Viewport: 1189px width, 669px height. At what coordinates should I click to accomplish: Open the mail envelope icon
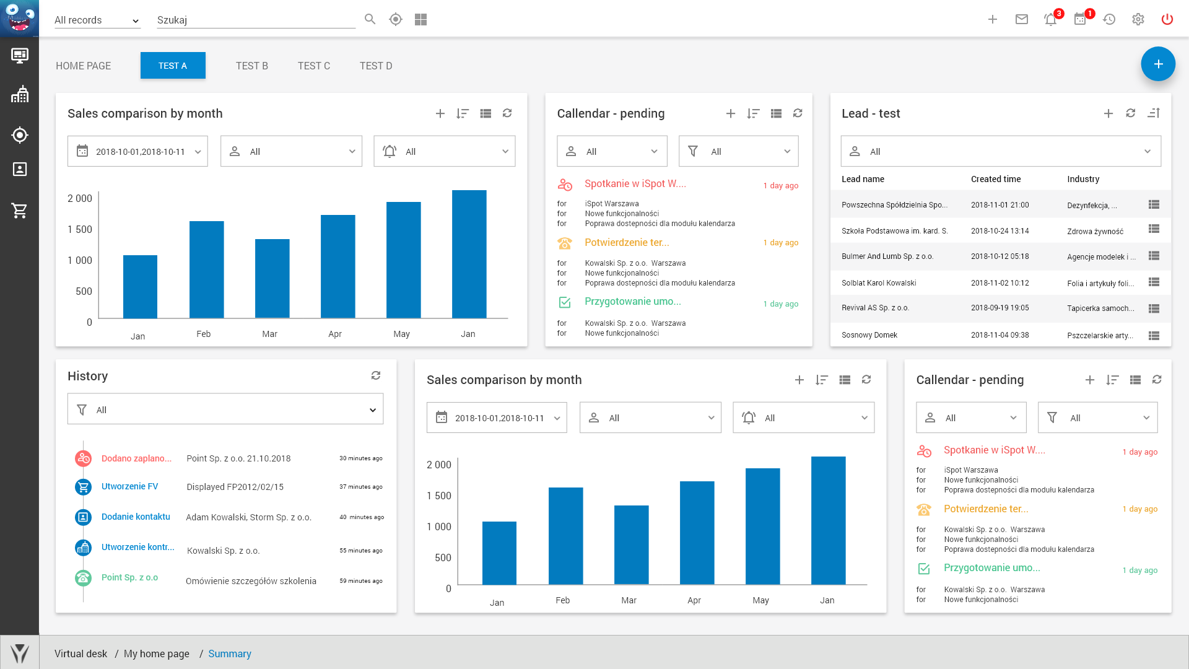pos(1022,19)
